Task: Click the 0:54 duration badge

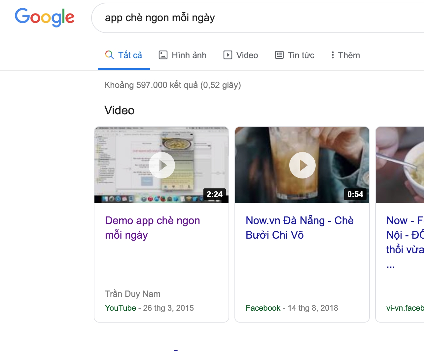Action: (x=355, y=194)
